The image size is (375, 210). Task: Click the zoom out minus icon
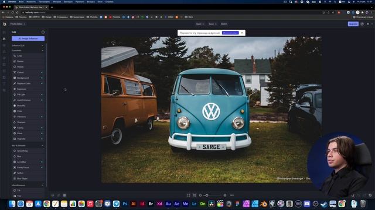point(200,195)
